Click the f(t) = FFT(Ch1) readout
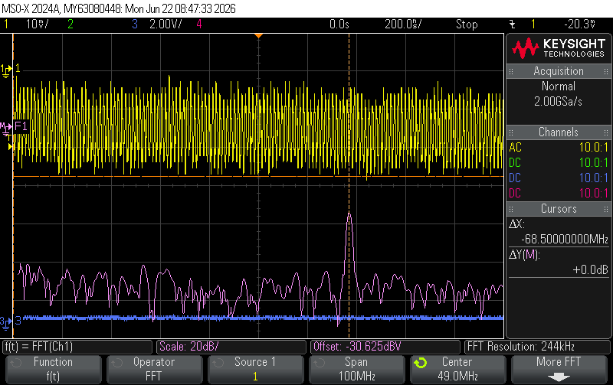 [77, 347]
